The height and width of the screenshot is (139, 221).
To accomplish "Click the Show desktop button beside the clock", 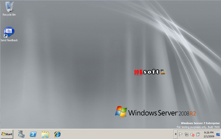I will pyautogui.click(x=218, y=135).
